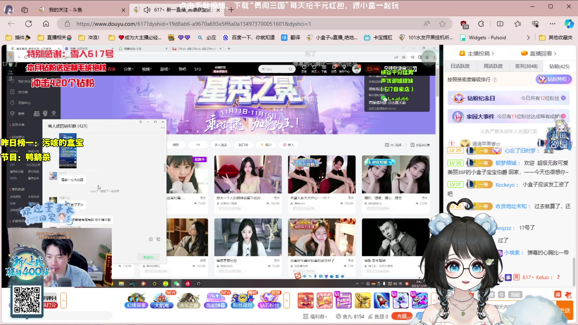The height and width of the screenshot is (325, 578).
Task: Click the orange 充值 recharge button
Action: [x=402, y=316]
